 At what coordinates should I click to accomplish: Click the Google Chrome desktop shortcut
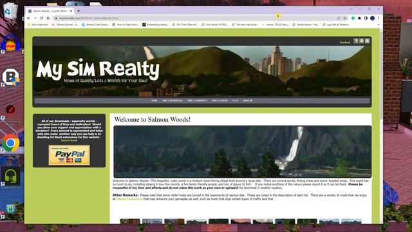[10, 143]
